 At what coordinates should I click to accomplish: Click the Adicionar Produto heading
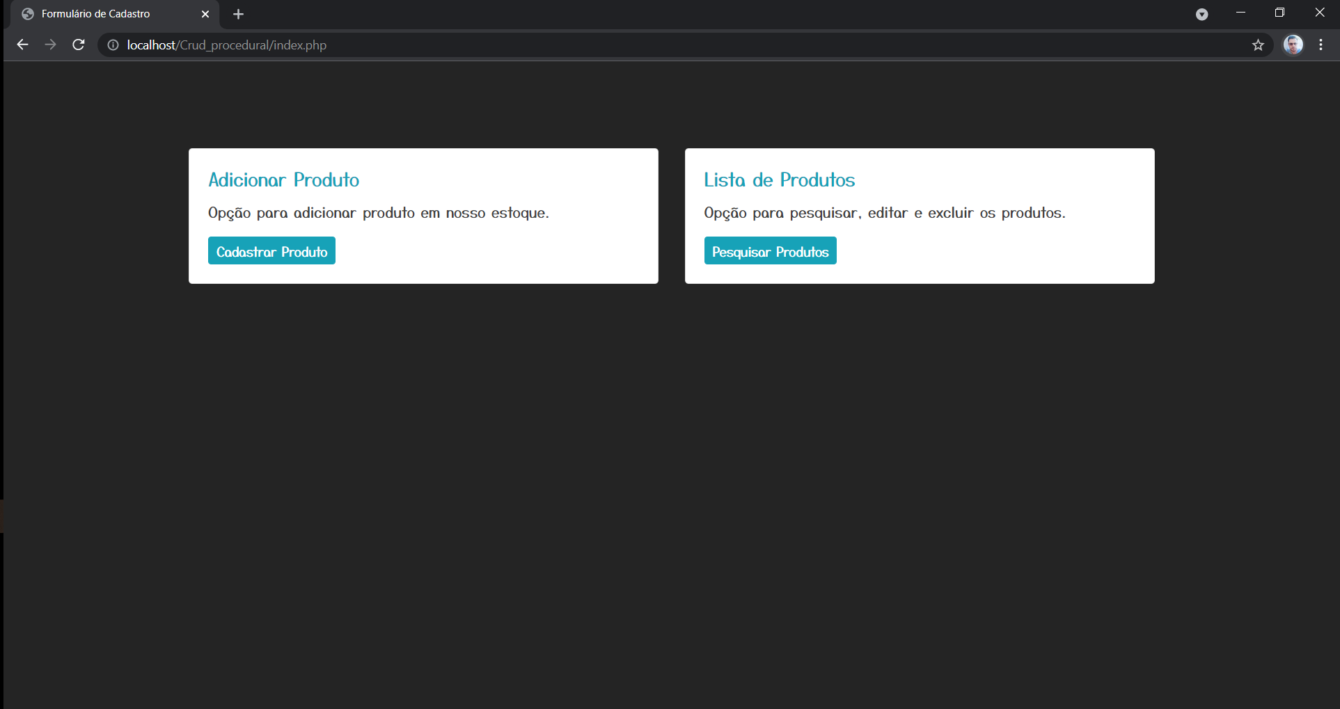point(283,180)
